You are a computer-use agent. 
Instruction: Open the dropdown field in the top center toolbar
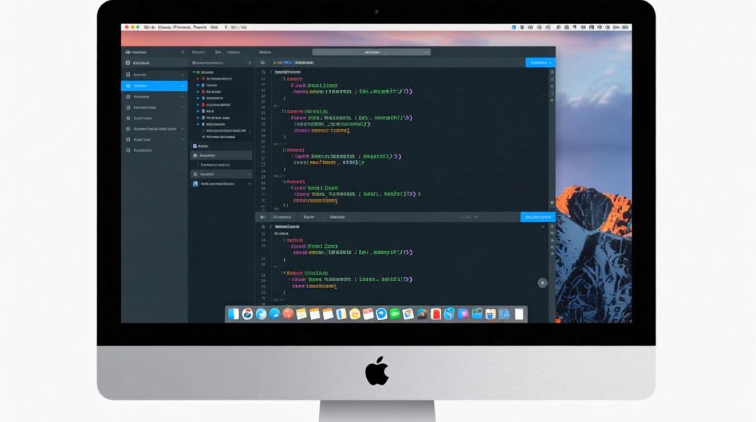[x=371, y=52]
